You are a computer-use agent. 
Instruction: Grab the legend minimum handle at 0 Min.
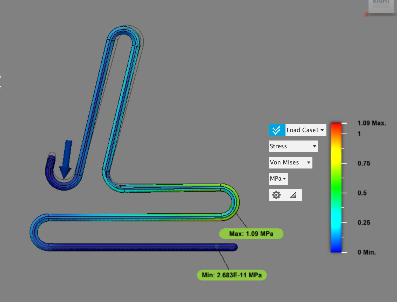coord(344,252)
